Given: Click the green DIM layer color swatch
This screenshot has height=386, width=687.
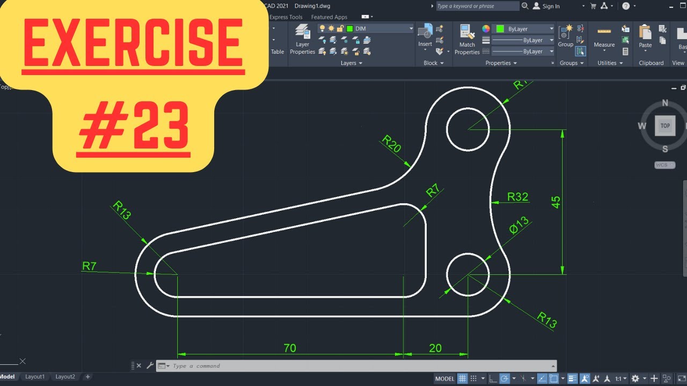Looking at the screenshot, I should [x=349, y=28].
